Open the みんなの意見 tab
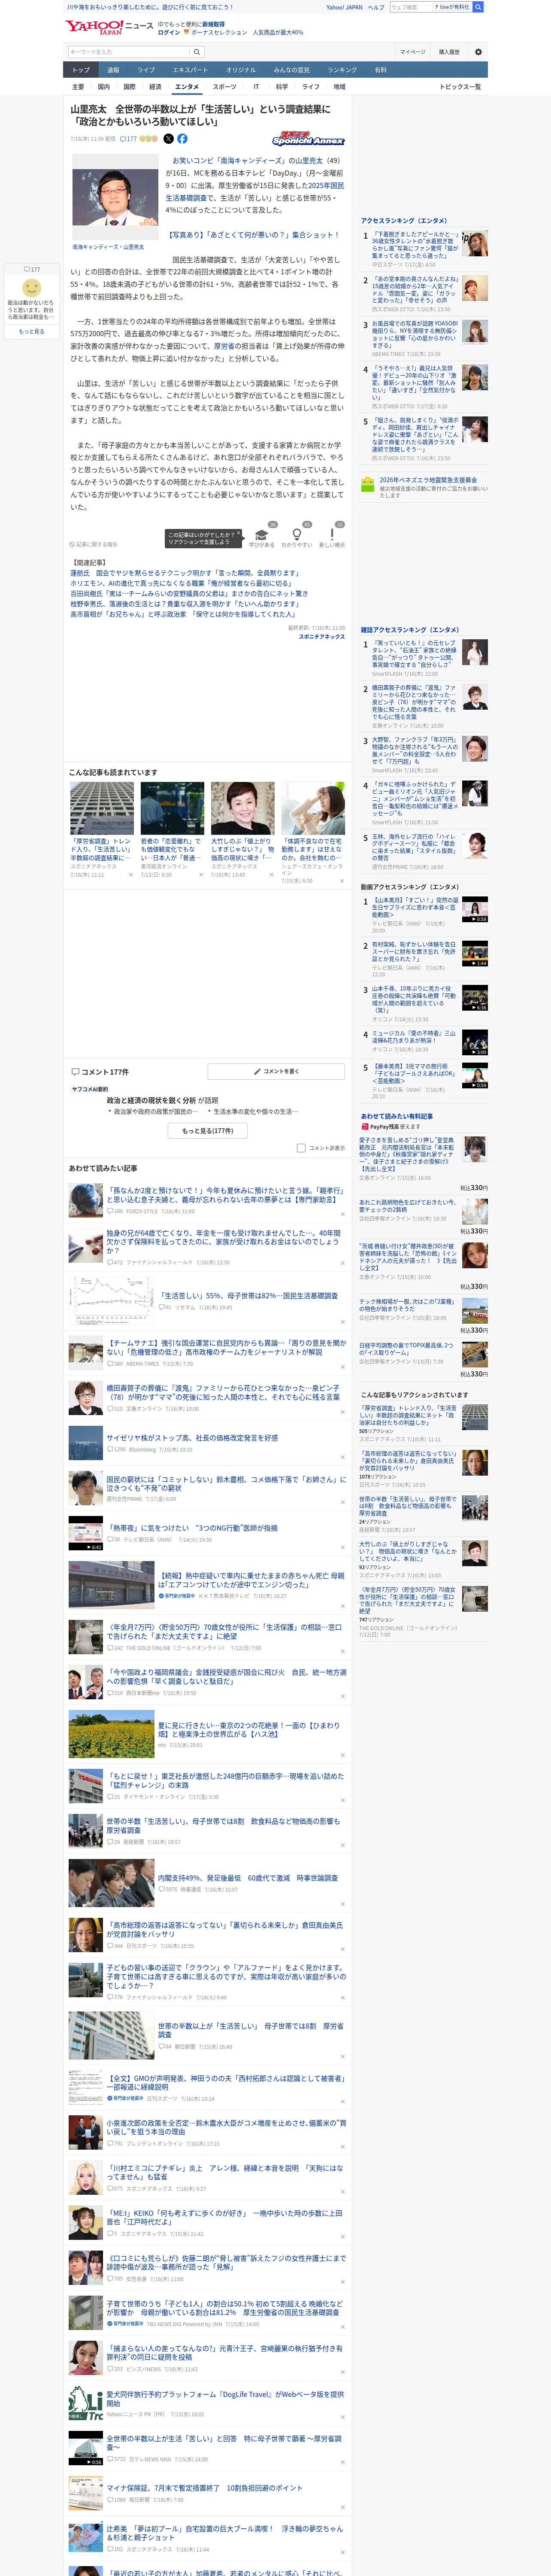 292,70
